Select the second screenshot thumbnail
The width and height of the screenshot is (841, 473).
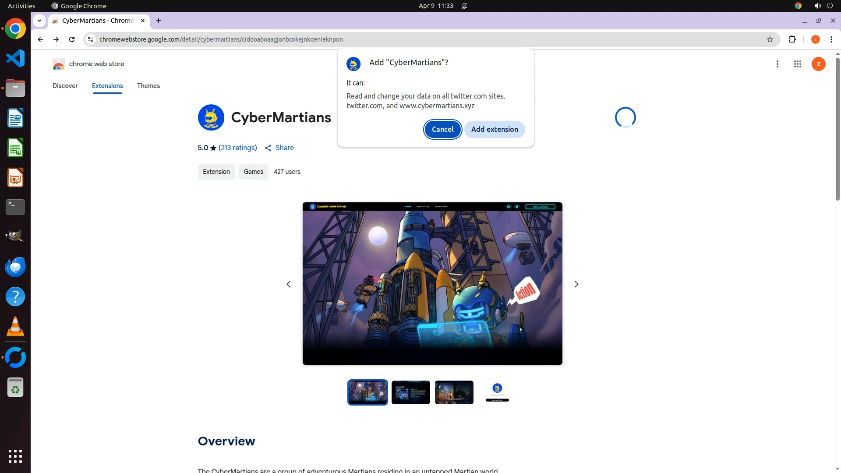coord(410,392)
